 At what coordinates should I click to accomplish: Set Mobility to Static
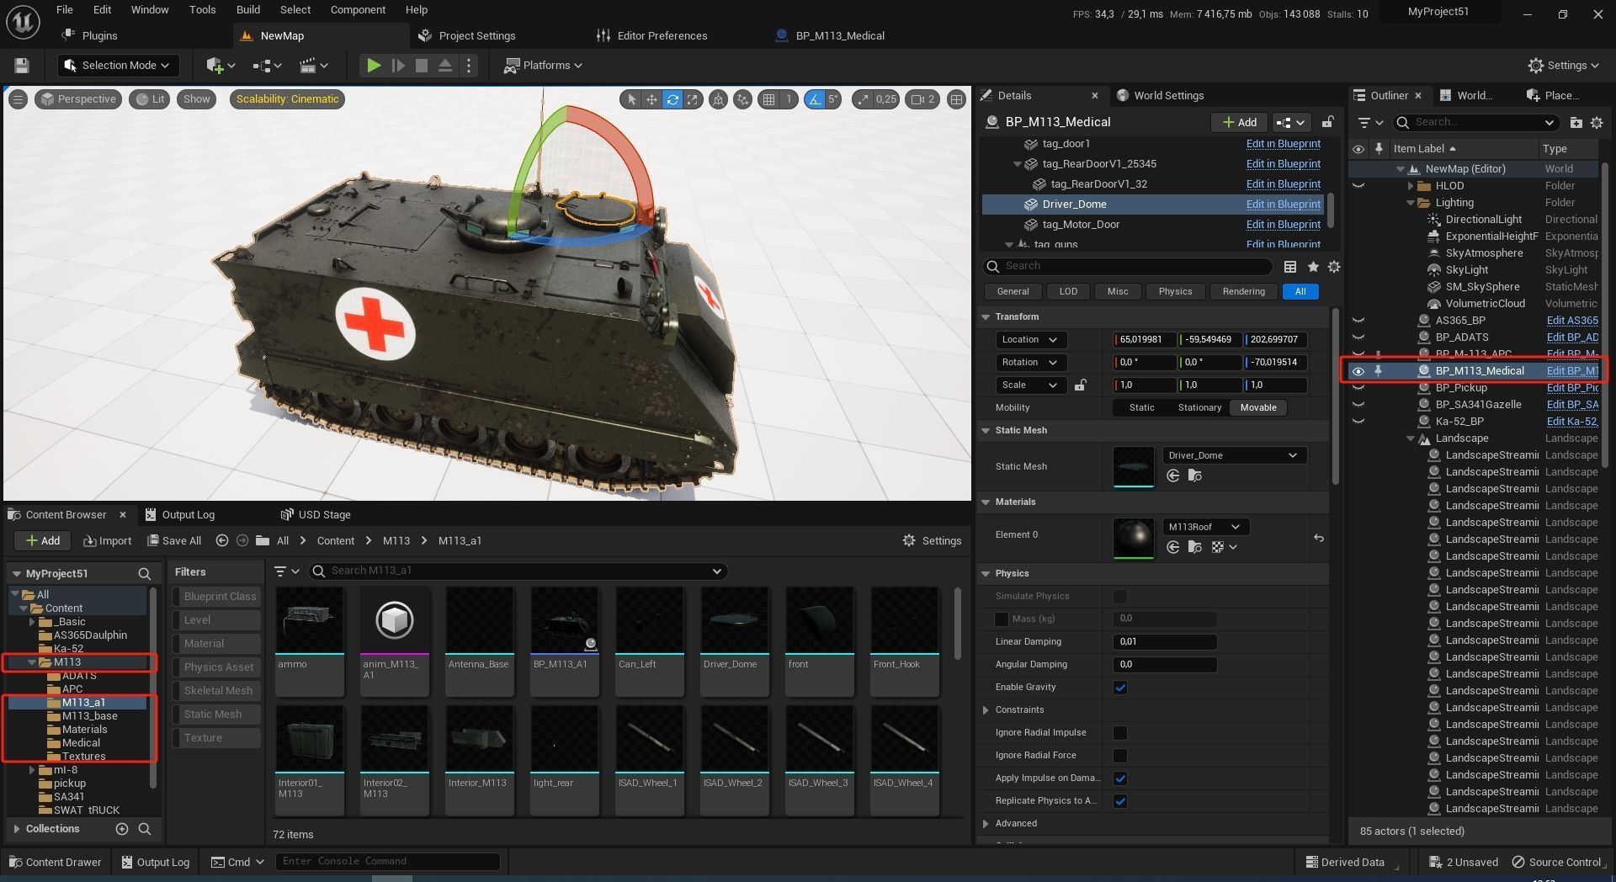[1141, 408]
